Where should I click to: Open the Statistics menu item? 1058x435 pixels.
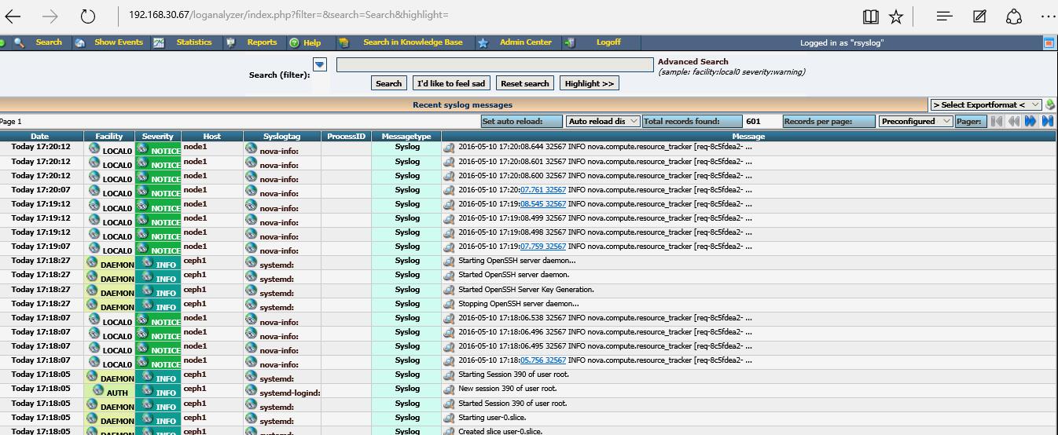coord(194,42)
